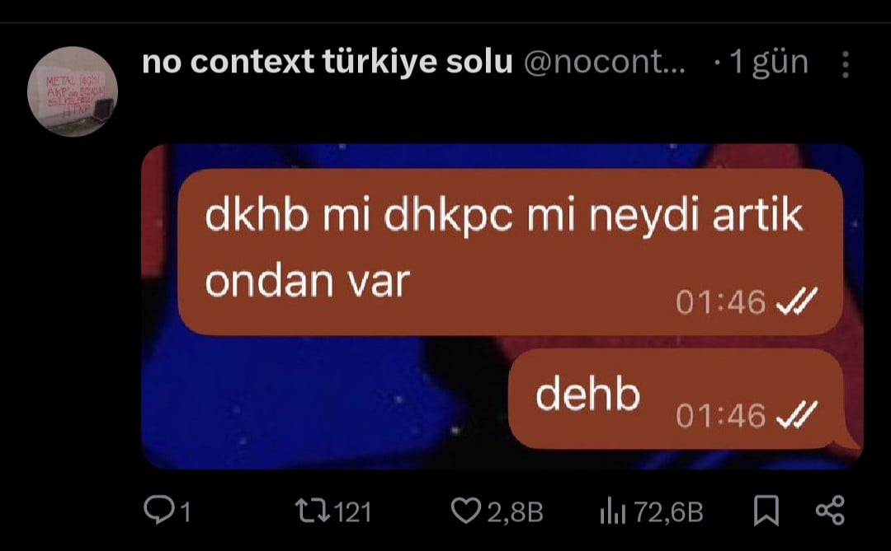Bookmark this tweet with the bookmark icon
The height and width of the screenshot is (551, 891).
[x=766, y=510]
